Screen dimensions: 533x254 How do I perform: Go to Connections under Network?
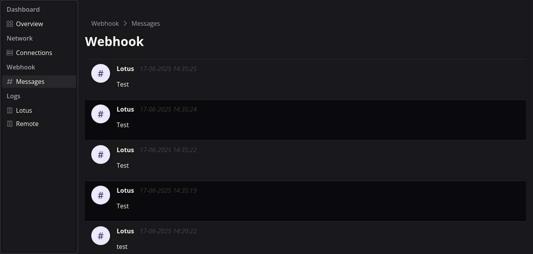34,53
